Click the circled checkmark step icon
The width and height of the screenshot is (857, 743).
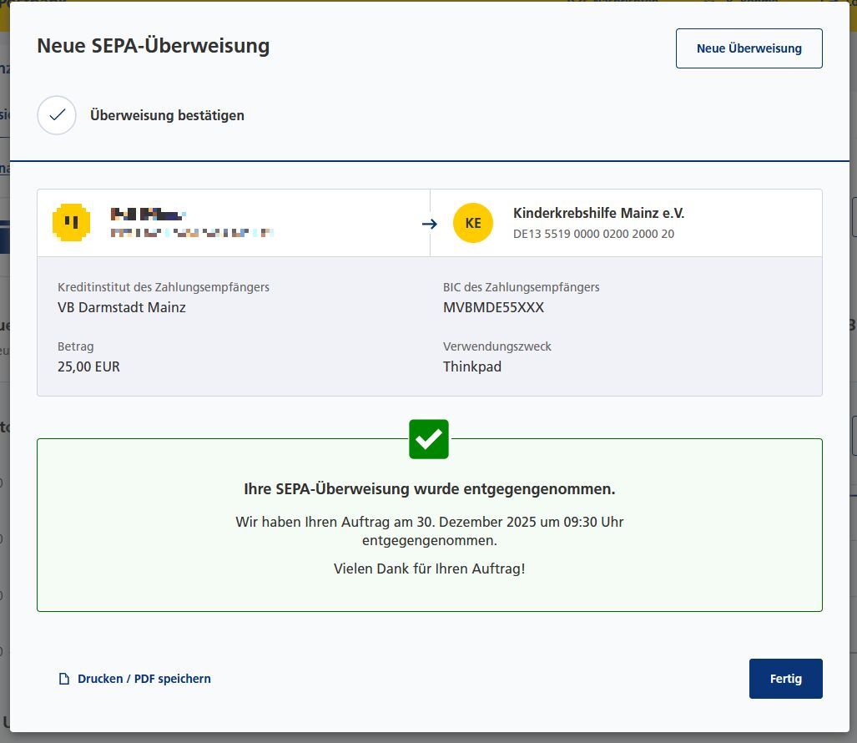click(57, 115)
